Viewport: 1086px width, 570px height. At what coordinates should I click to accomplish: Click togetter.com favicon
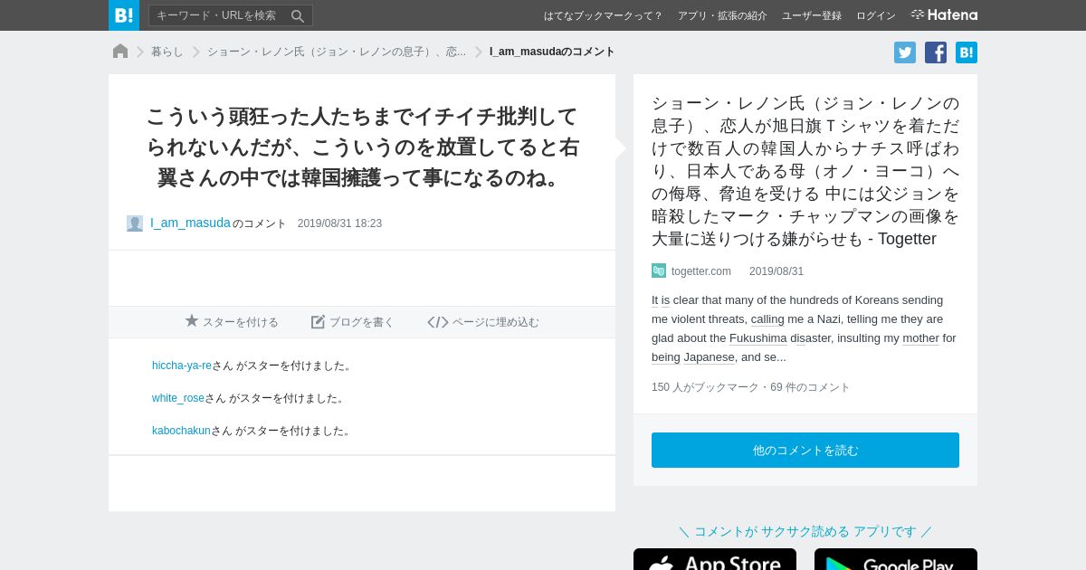click(659, 271)
